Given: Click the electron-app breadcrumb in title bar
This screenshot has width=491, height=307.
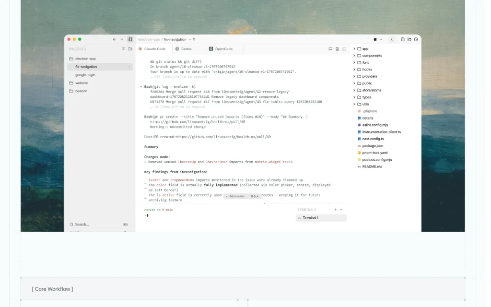Looking at the screenshot, I should tap(149, 39).
